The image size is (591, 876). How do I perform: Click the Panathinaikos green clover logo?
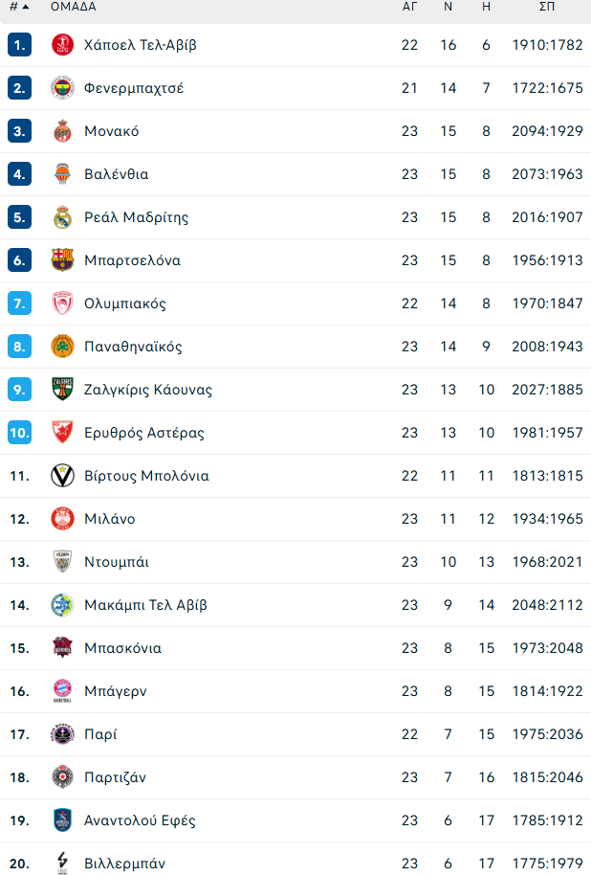point(62,347)
